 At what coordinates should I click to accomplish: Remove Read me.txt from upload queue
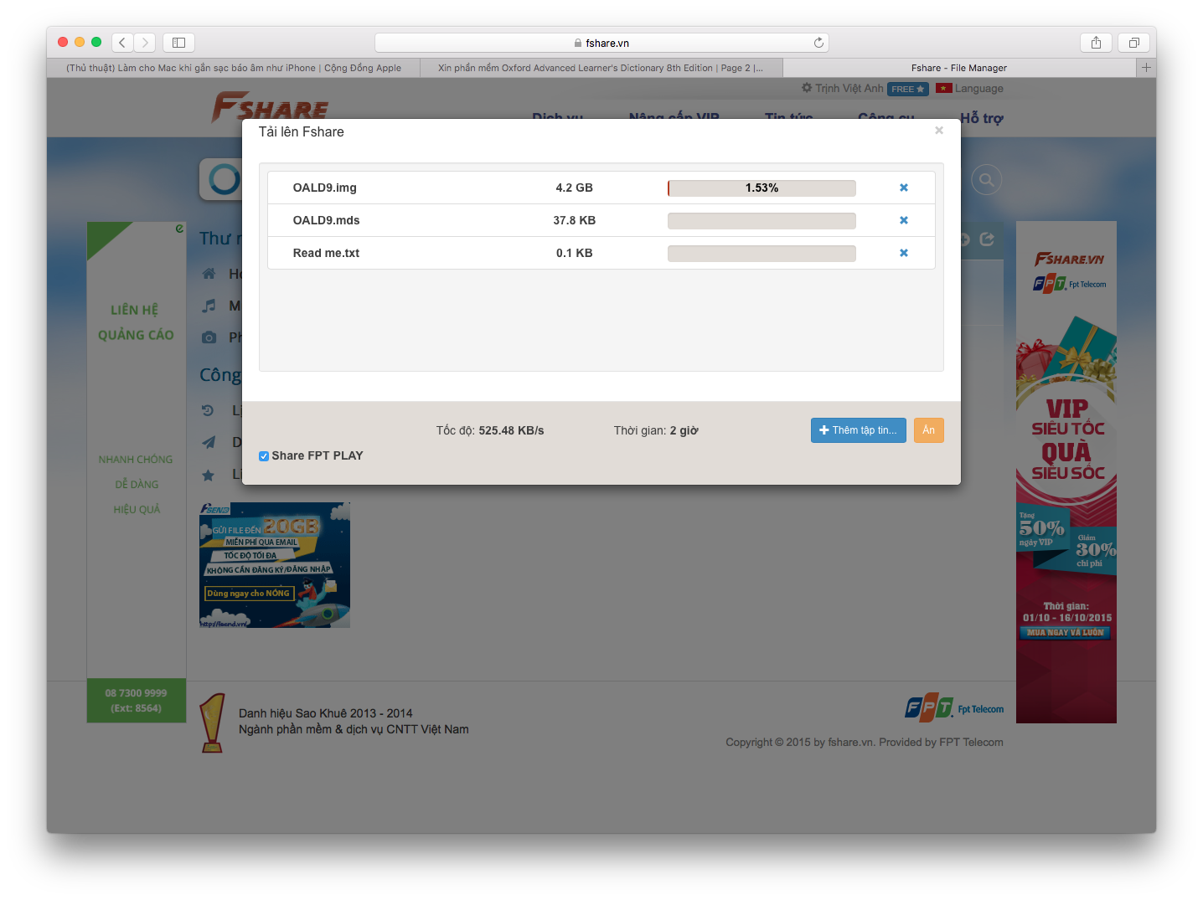[903, 253]
